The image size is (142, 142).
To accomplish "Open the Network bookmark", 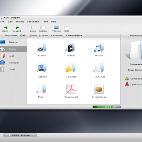I will tap(13, 63).
